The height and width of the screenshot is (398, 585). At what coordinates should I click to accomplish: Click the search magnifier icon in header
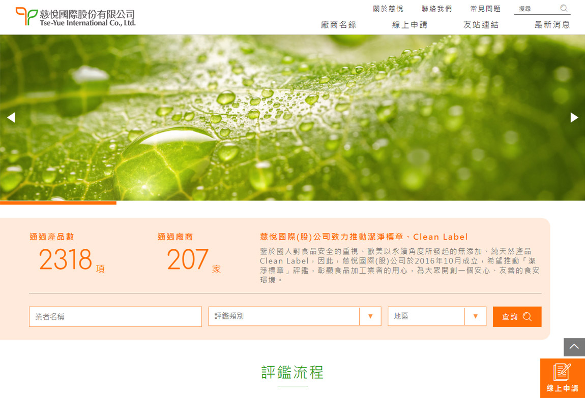564,9
